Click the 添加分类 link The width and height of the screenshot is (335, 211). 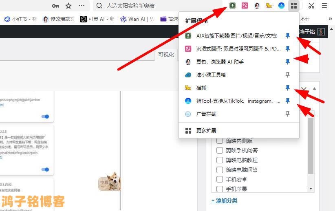coord(224,200)
